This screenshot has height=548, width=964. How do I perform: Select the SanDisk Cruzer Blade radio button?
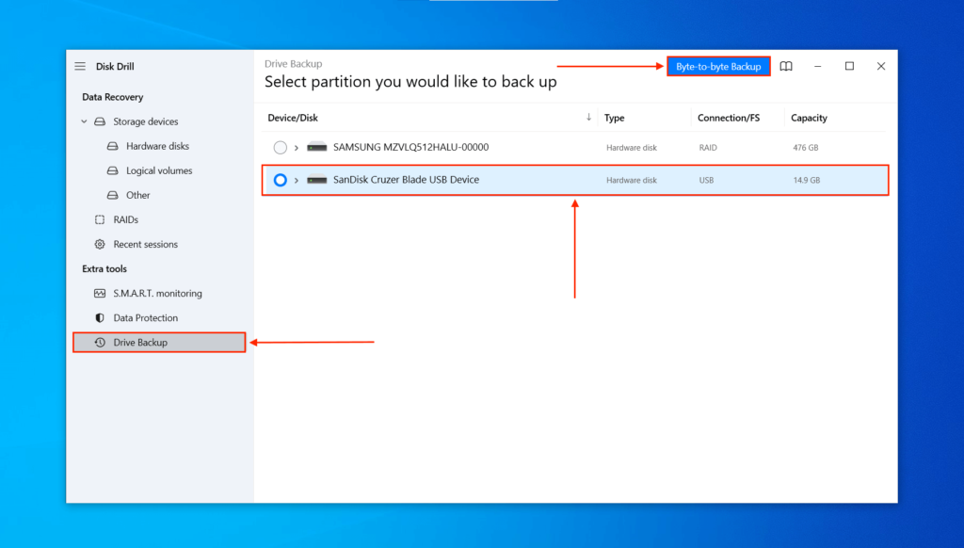coord(280,180)
